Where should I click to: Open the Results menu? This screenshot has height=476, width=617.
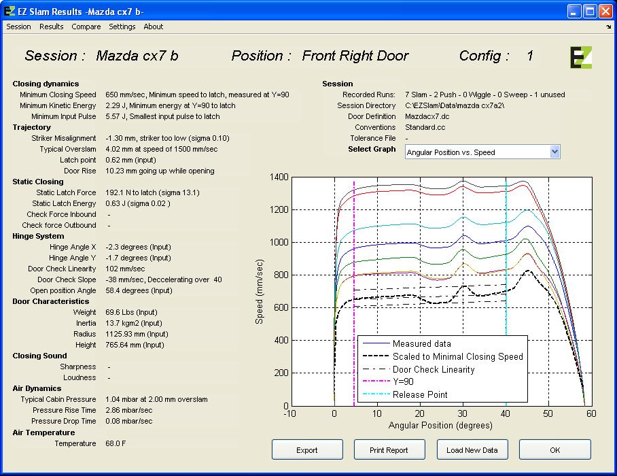coord(51,27)
